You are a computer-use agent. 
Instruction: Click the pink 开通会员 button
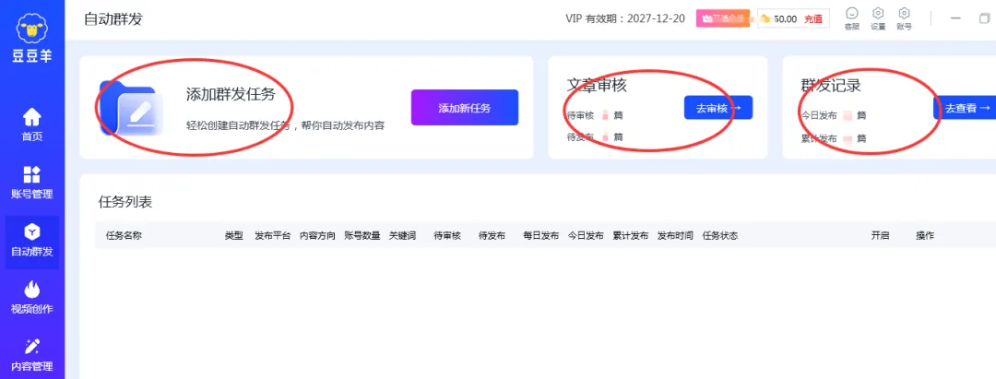(723, 18)
